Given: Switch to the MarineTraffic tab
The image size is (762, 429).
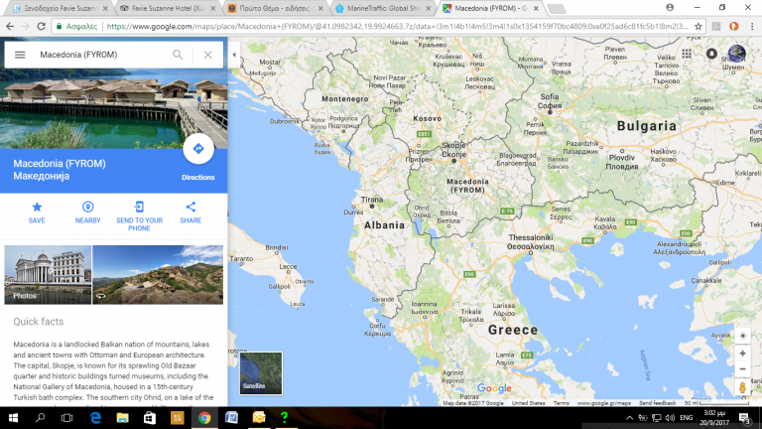Looking at the screenshot, I should (x=384, y=8).
